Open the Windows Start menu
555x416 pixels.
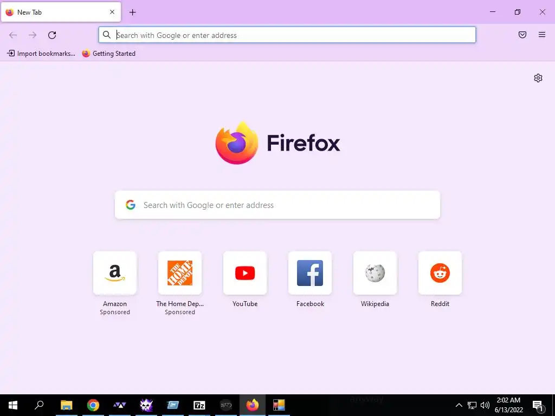point(13,405)
